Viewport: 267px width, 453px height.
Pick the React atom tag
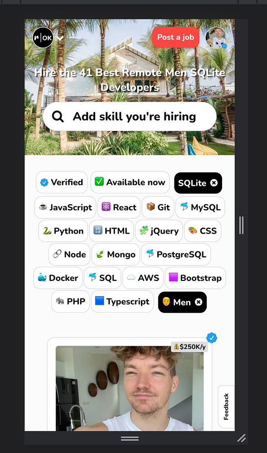(x=119, y=207)
